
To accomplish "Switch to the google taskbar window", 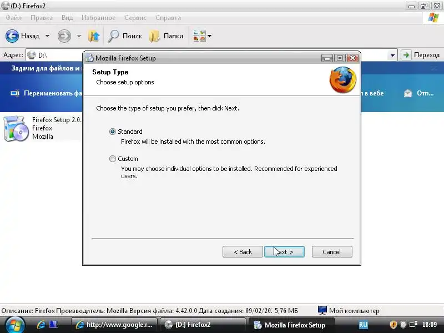I will (114, 325).
